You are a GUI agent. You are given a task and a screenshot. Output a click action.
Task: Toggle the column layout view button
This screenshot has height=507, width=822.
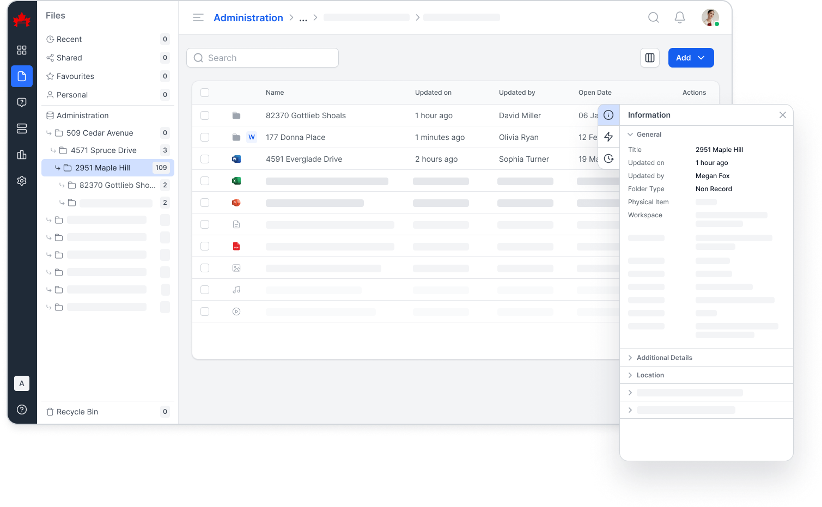point(649,58)
